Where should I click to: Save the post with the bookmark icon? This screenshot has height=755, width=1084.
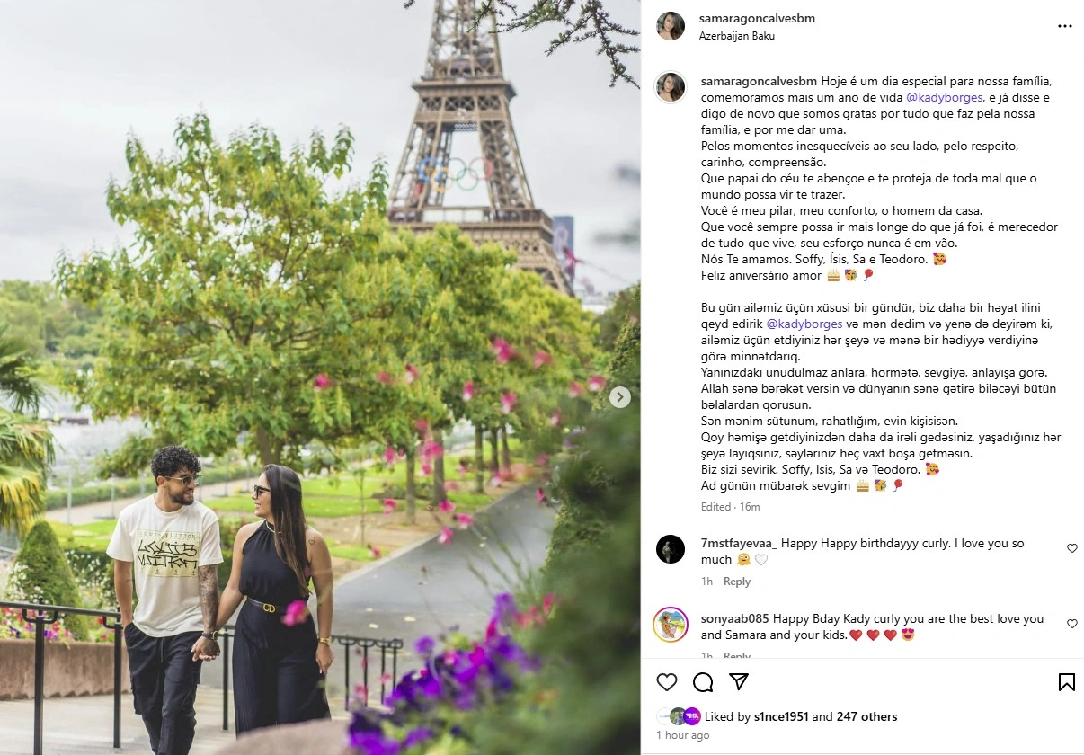click(x=1066, y=682)
